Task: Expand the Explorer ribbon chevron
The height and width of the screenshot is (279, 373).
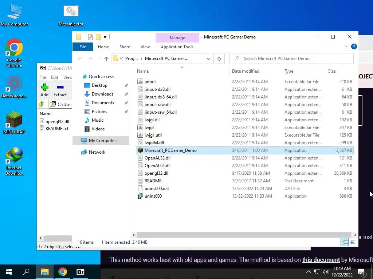Action: pos(346,47)
